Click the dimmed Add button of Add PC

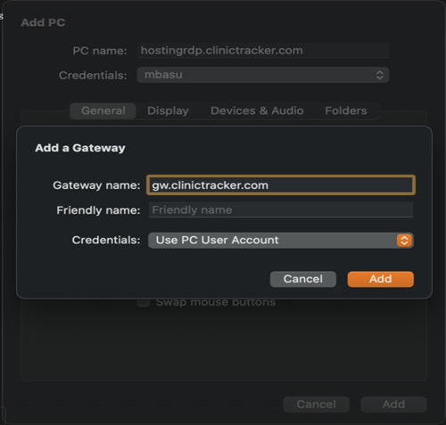[x=393, y=405]
